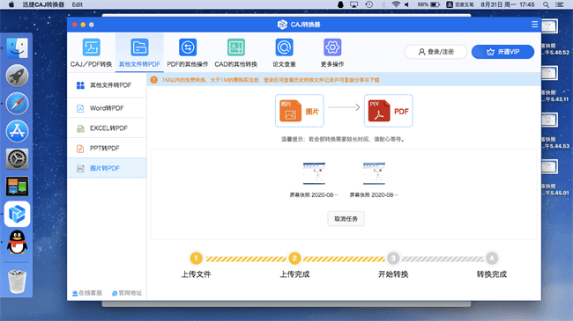Open the CAJ converter dock icon
The height and width of the screenshot is (321, 573).
point(17,214)
